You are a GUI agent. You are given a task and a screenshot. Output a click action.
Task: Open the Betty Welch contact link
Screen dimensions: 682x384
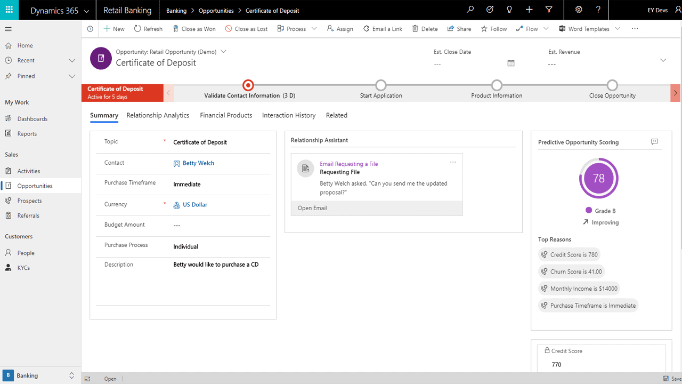(x=198, y=163)
